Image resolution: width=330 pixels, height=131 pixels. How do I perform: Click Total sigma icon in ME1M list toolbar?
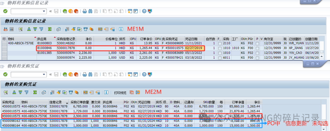(50, 29)
